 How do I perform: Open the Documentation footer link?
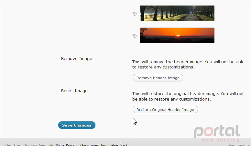click(93, 145)
